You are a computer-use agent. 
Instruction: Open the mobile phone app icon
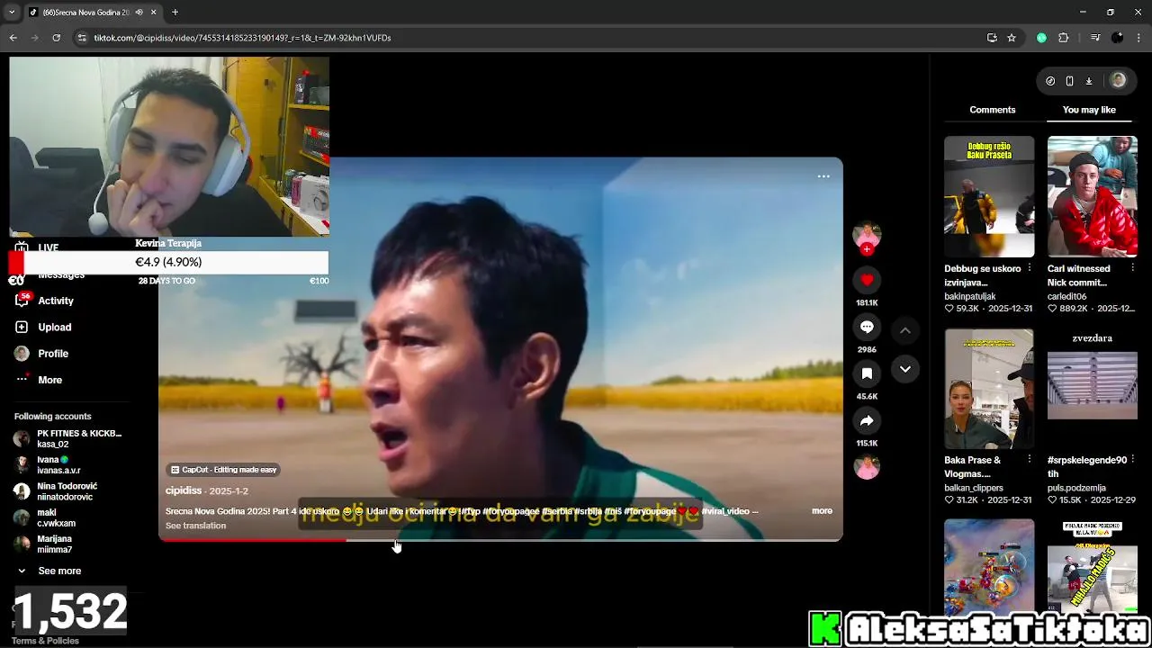coord(1069,81)
